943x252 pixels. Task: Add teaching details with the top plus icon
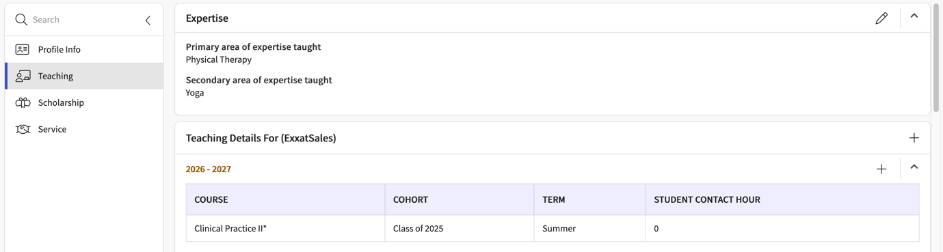coord(914,138)
